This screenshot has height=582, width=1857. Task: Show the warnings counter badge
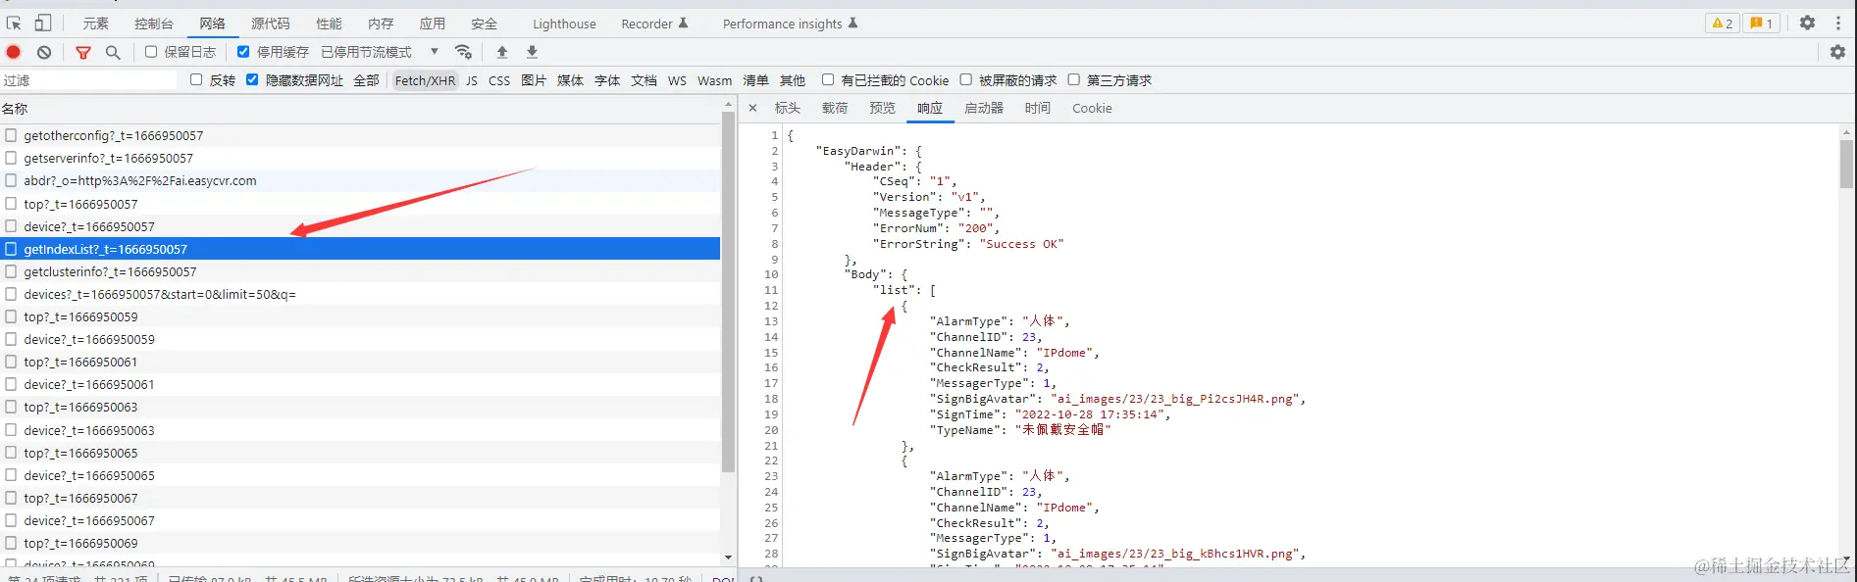click(x=1723, y=24)
